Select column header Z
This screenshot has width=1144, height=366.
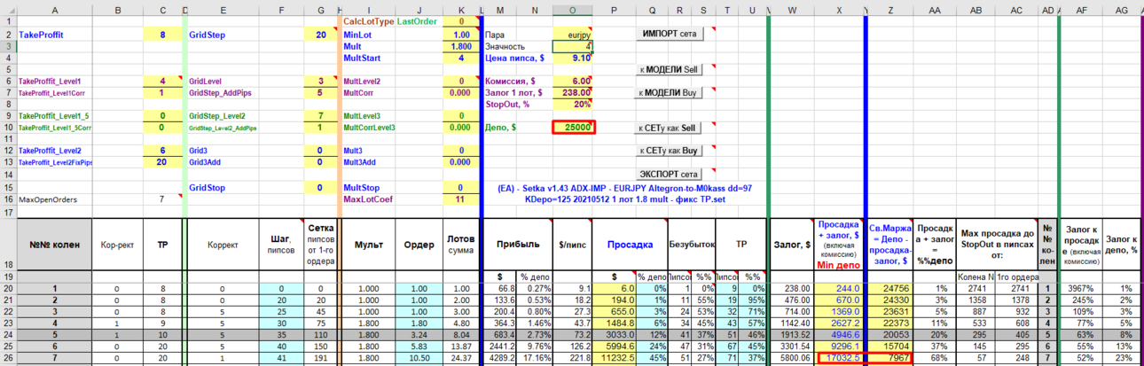point(890,9)
